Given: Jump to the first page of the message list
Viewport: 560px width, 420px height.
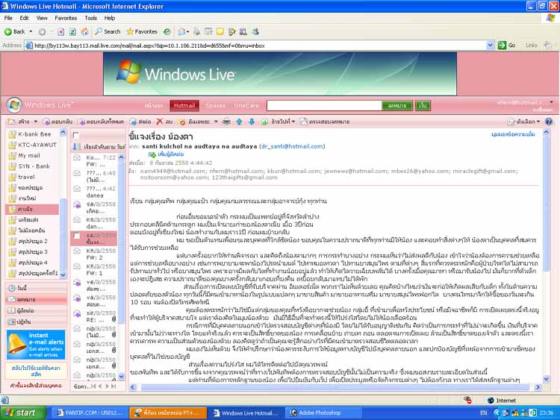Looking at the screenshot, I should tap(93, 386).
